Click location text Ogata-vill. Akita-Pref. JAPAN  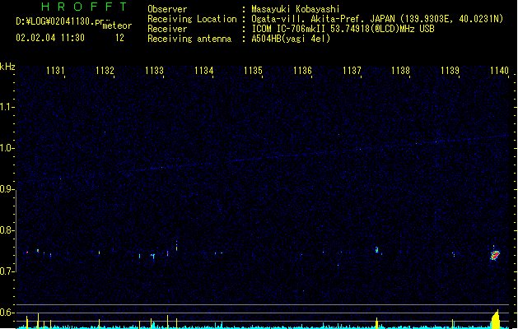point(323,19)
